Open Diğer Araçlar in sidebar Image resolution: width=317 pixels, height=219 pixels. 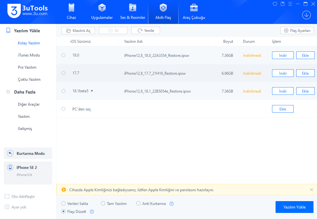(29, 104)
